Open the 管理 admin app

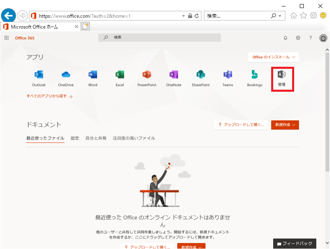pos(282,78)
